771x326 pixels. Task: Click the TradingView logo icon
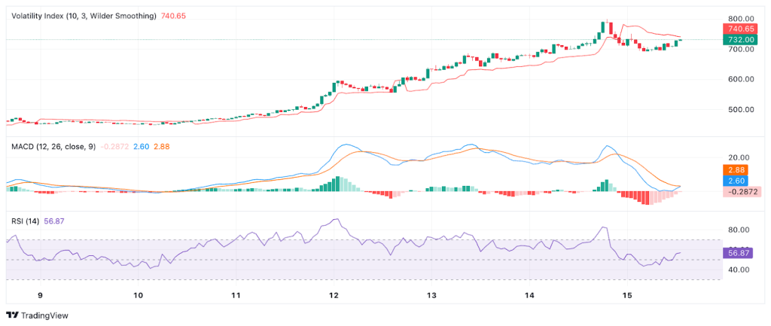tap(13, 315)
